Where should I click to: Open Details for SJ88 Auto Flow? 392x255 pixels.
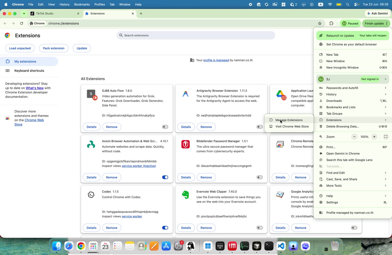[x=92, y=127]
